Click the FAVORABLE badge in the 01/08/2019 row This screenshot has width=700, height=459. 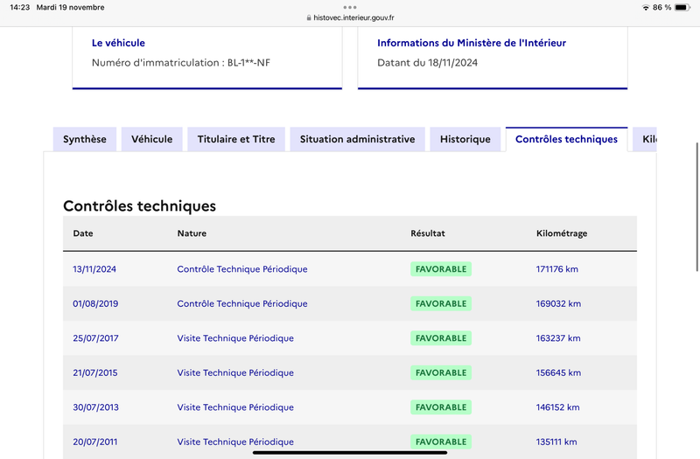click(x=441, y=303)
